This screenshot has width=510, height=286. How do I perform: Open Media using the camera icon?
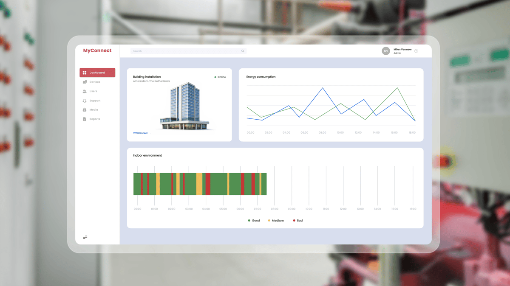click(x=84, y=109)
